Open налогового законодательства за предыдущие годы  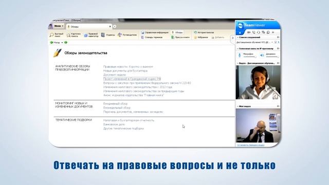coord(143,91)
